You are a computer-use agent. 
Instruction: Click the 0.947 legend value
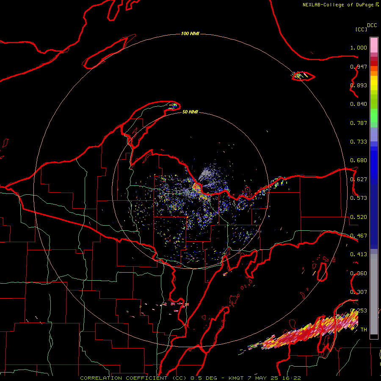point(359,66)
